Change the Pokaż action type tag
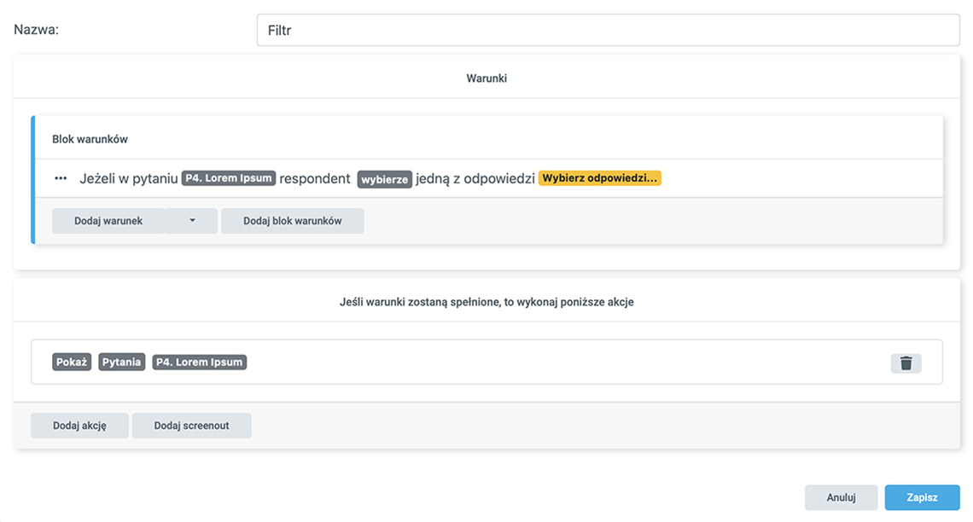This screenshot has height=522, width=973. 72,362
